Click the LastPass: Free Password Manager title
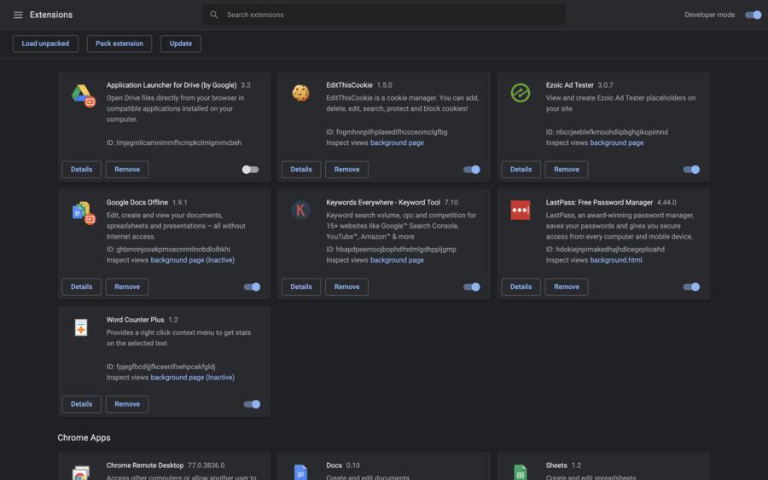This screenshot has width=768, height=480. pyautogui.click(x=599, y=203)
